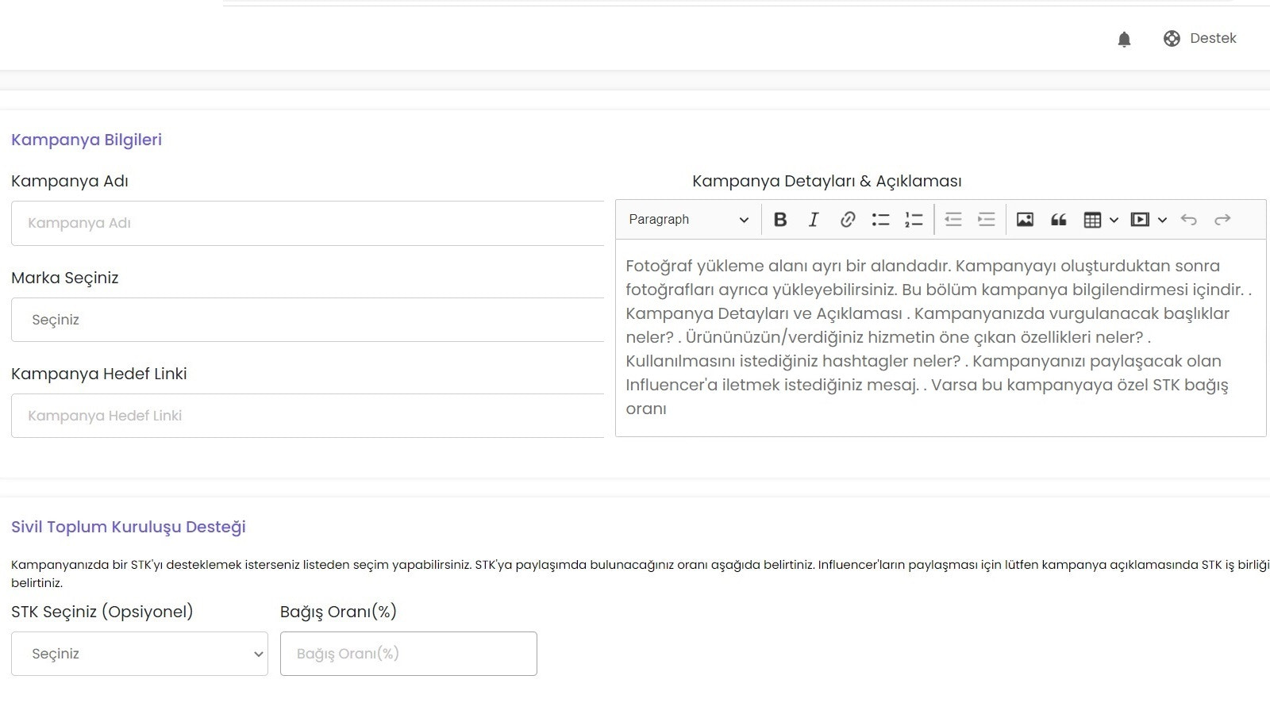Focus the Kampanya Hedef Linki field
This screenshot has width=1270, height=714.
(308, 416)
